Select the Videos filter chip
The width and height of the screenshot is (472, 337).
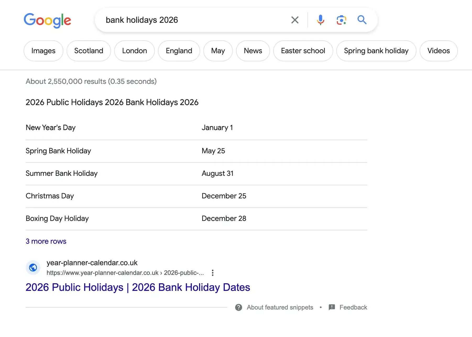439,51
